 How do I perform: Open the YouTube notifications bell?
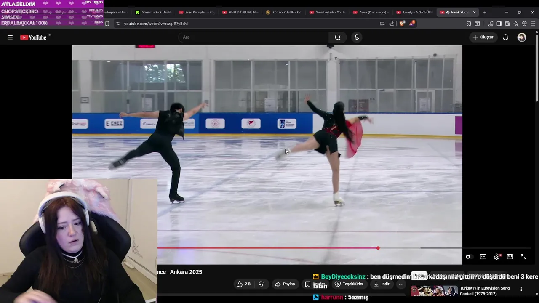coord(506,37)
